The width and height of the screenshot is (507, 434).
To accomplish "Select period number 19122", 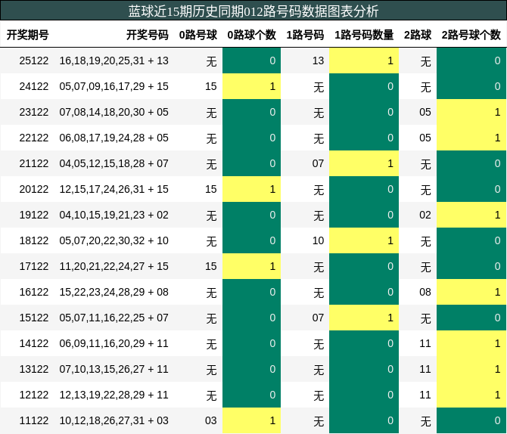I will (x=34, y=215).
